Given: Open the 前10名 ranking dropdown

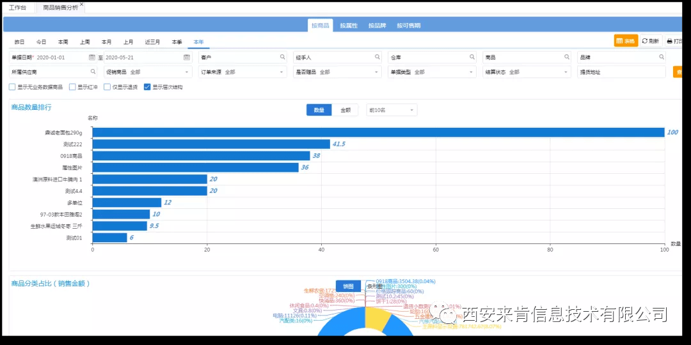Looking at the screenshot, I should (x=413, y=110).
